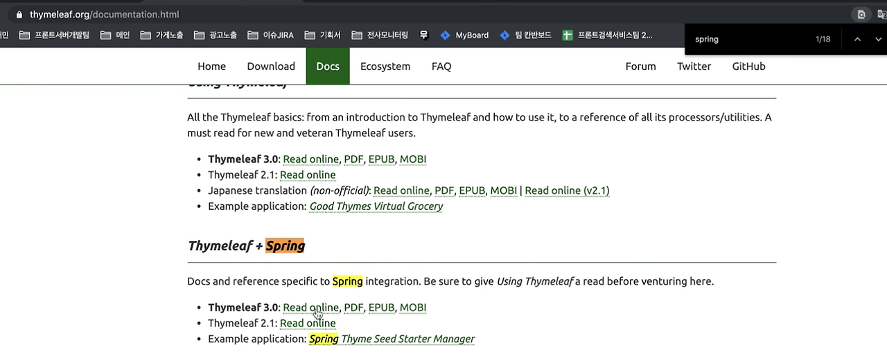Open PDF link for Thymeleaf 3.0 under Thymeleaf + Spring

(353, 308)
